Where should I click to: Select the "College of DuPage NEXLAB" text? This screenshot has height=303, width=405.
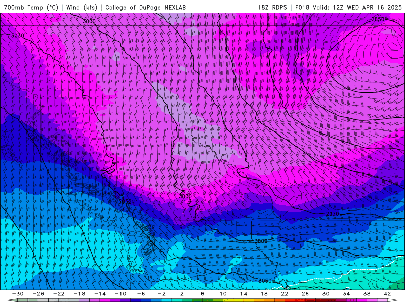pos(145,7)
